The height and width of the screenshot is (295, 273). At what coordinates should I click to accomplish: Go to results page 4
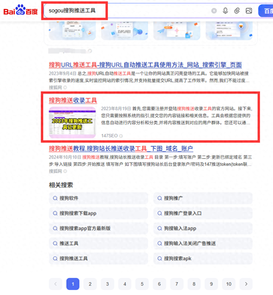[125, 284]
